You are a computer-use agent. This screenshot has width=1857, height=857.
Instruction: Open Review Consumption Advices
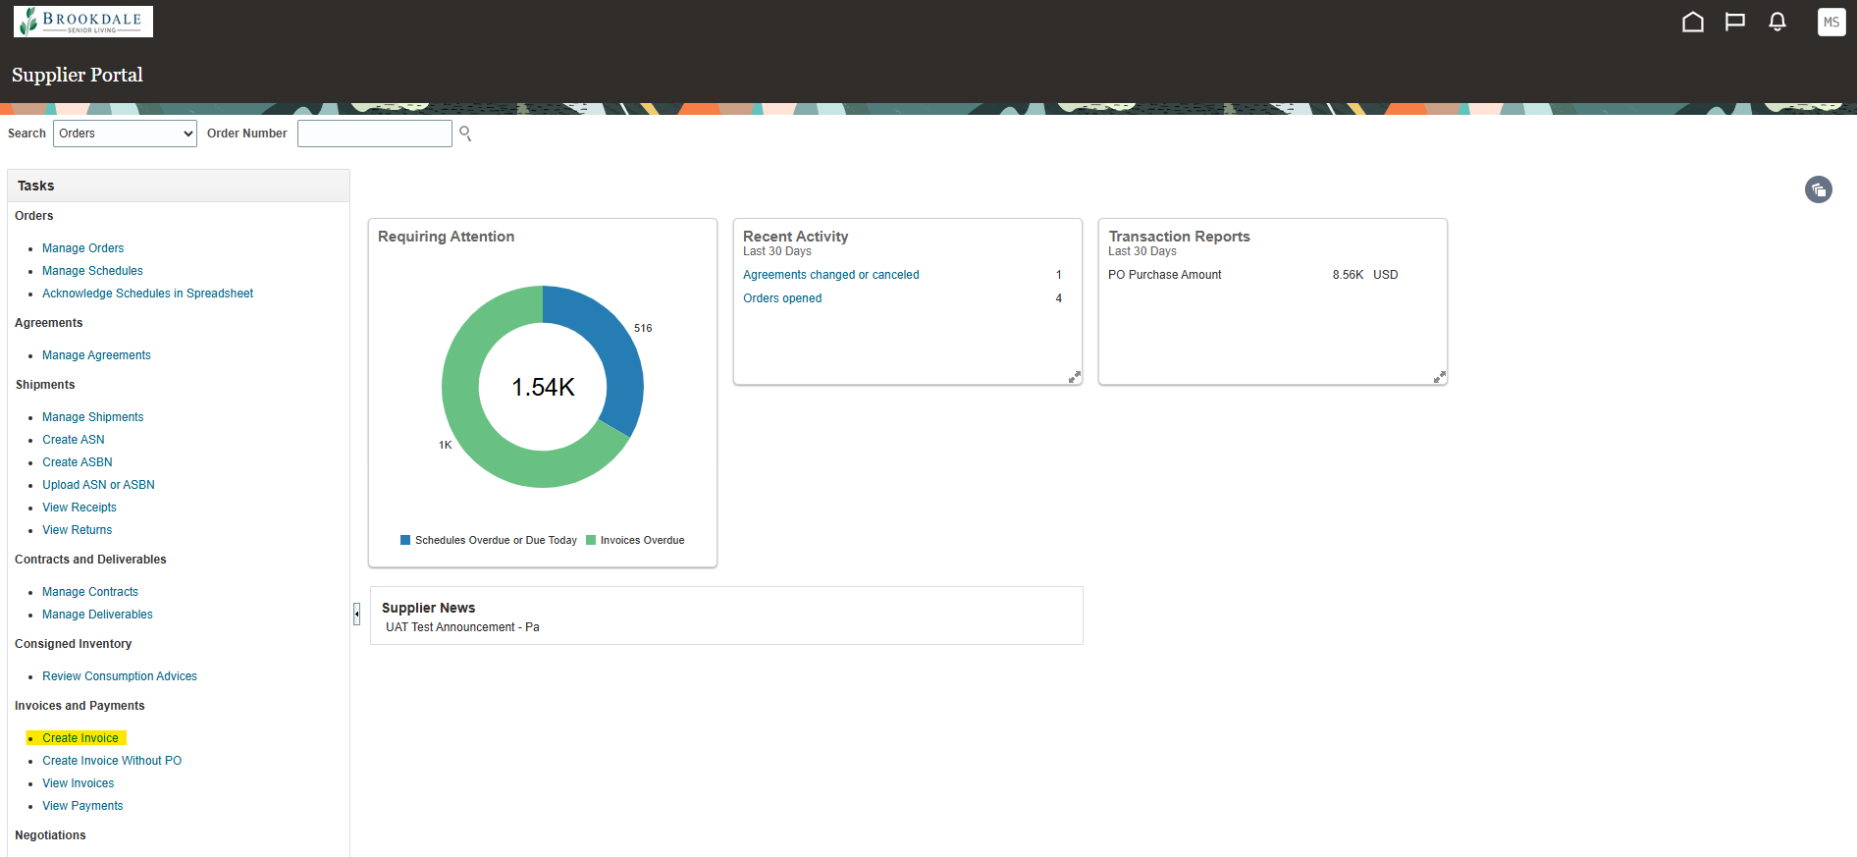tap(120, 676)
